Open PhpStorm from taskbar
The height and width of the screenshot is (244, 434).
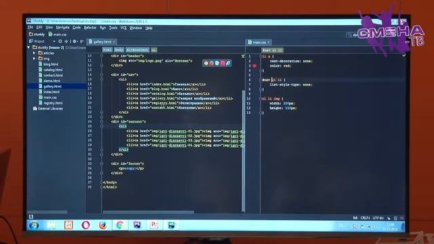tap(137, 225)
